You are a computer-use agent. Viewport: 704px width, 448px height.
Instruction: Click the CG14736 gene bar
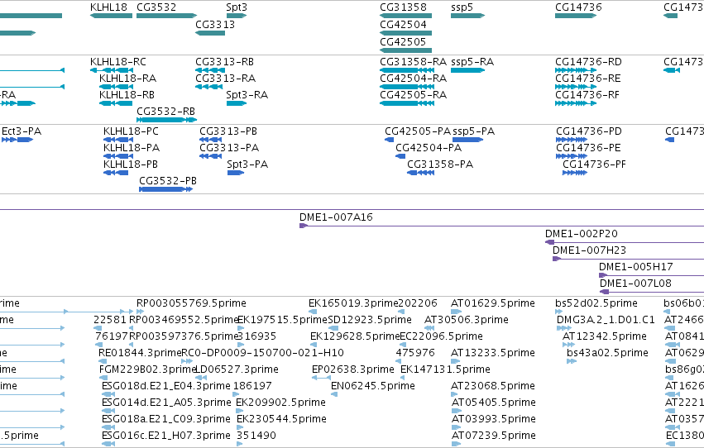click(x=576, y=16)
